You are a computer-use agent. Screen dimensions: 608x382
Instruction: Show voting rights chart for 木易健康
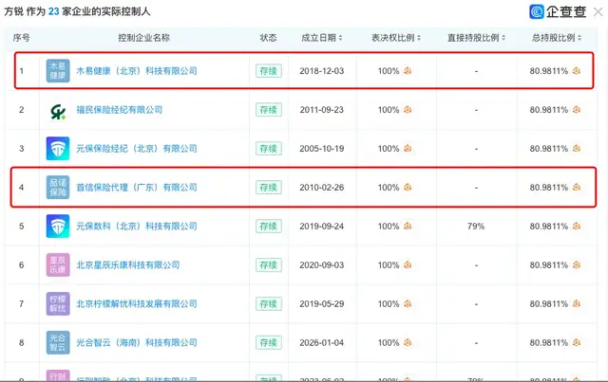[408, 71]
